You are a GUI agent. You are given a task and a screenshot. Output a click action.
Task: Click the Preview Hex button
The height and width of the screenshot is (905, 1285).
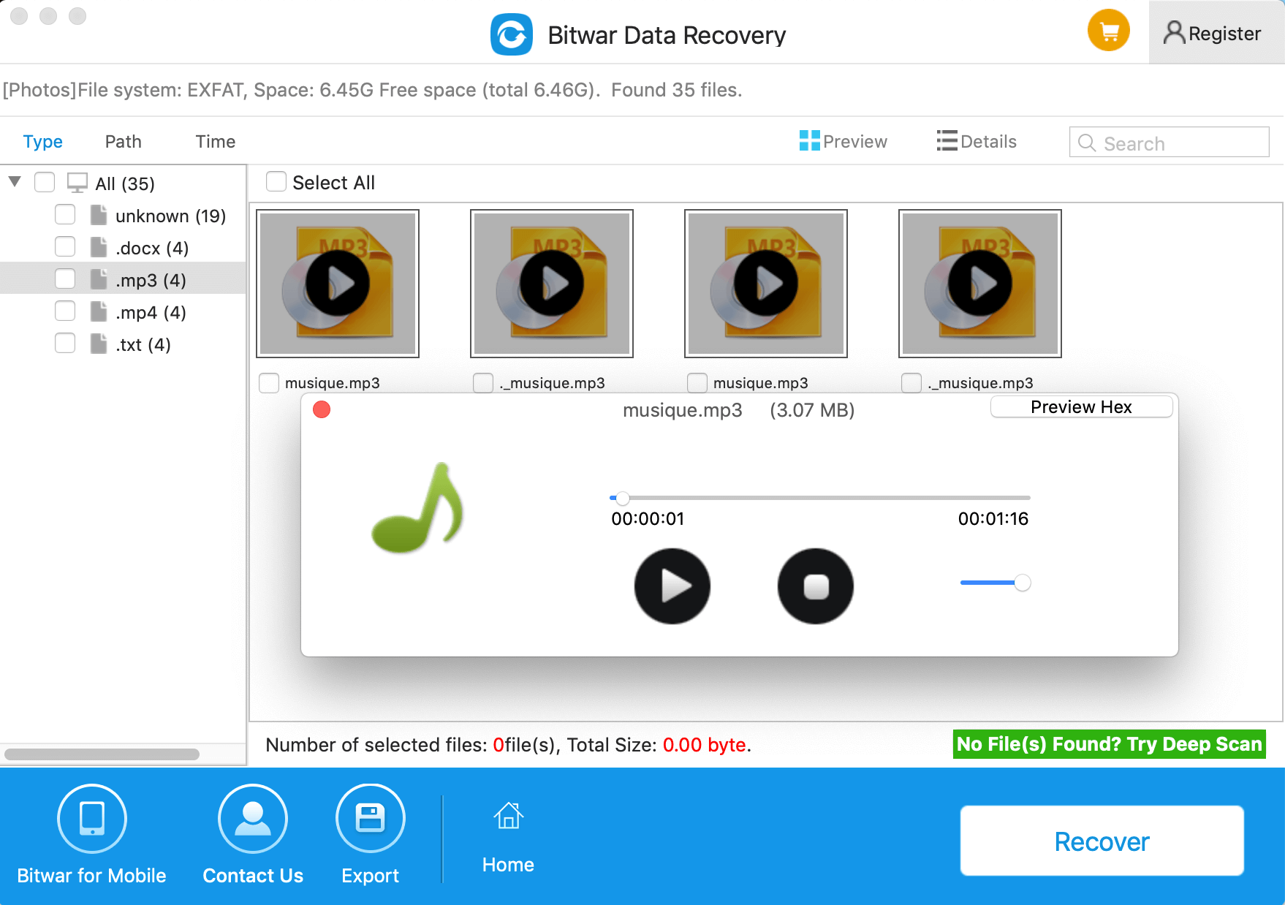pos(1082,407)
